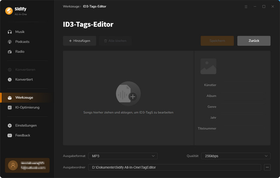The width and height of the screenshot is (280, 178).
Task: Click the ID3-Tags-Editor breadcrumb text
Action: click(x=94, y=6)
